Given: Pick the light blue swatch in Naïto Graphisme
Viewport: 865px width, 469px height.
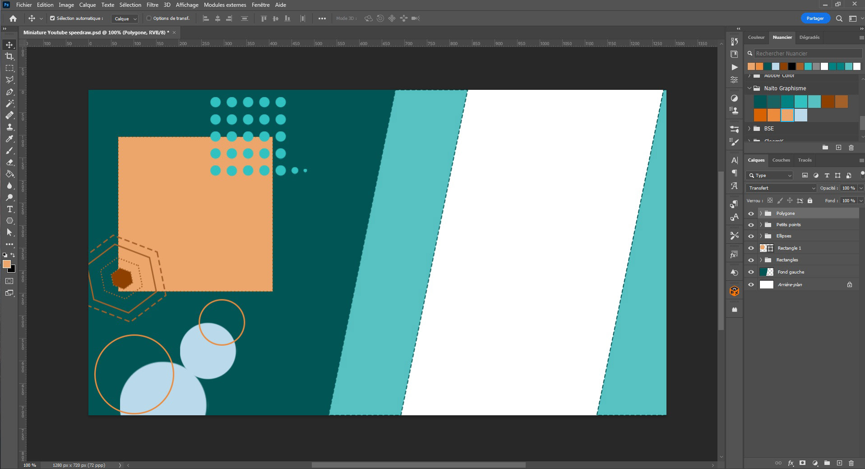Looking at the screenshot, I should click(801, 116).
